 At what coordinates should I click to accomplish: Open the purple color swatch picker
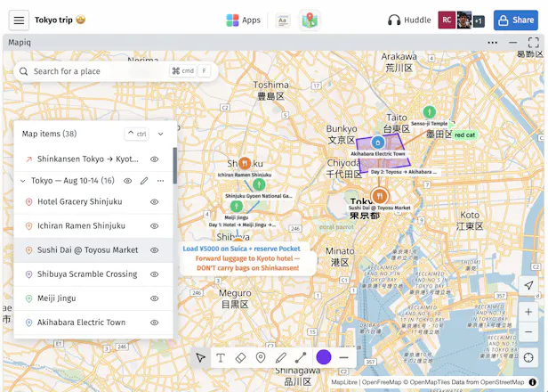324,357
